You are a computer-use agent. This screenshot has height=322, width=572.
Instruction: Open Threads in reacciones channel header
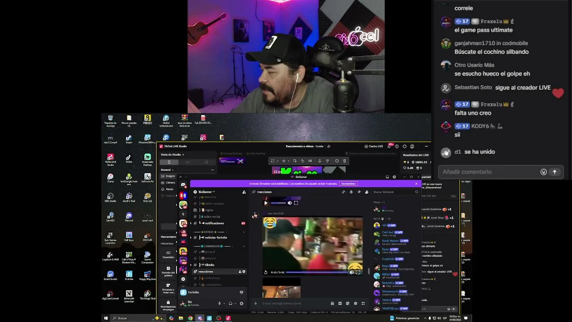click(343, 192)
